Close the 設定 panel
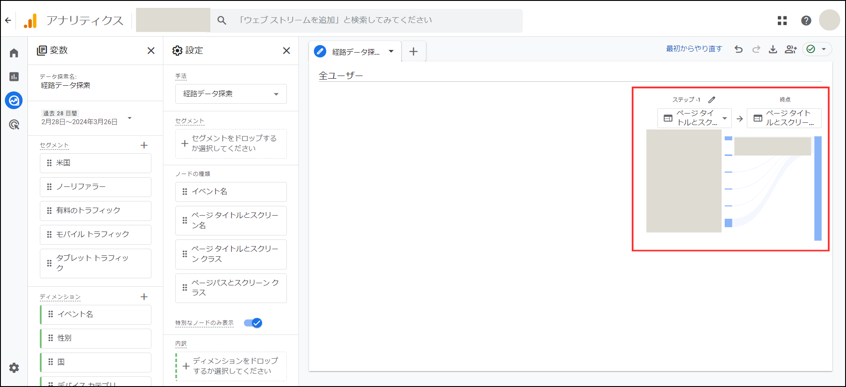Screen dimensions: 846x387 [286, 51]
